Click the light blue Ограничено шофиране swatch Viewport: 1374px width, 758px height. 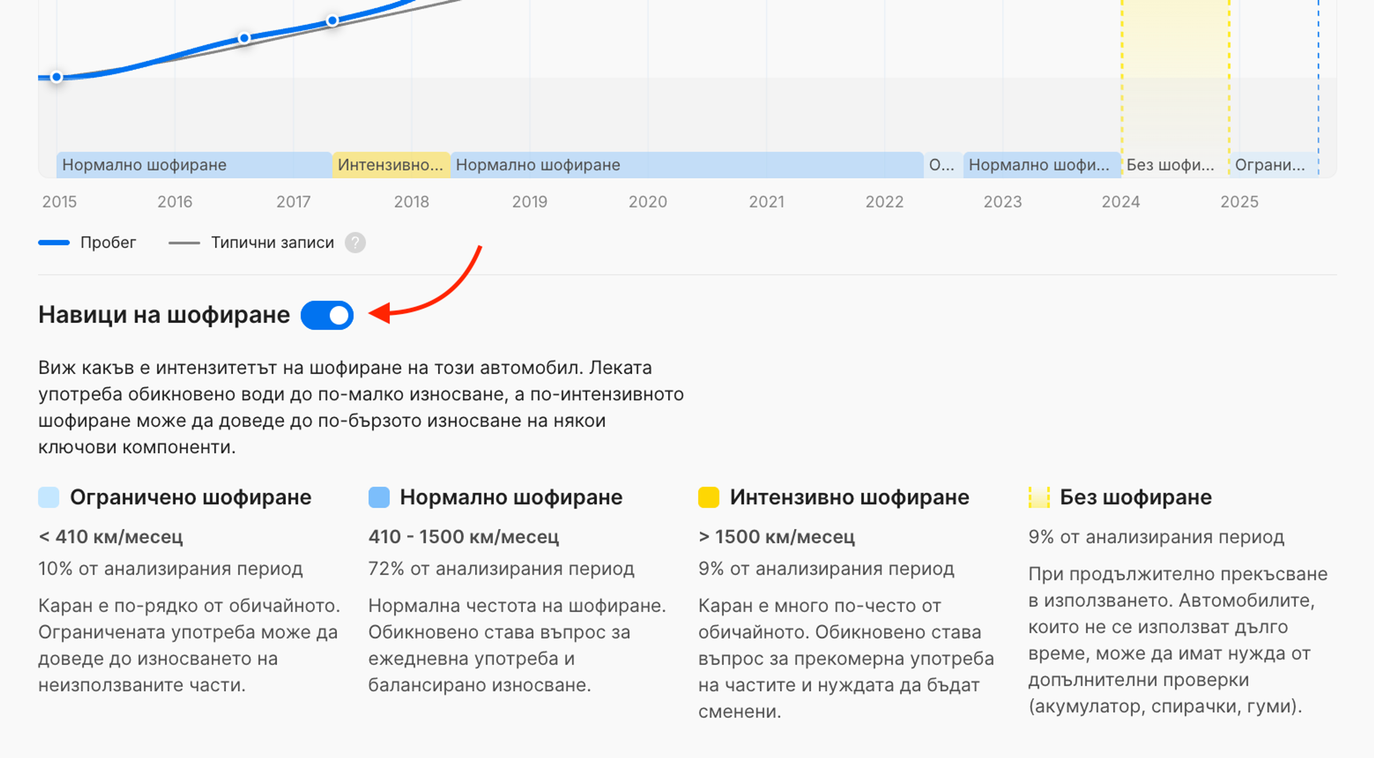(x=49, y=497)
